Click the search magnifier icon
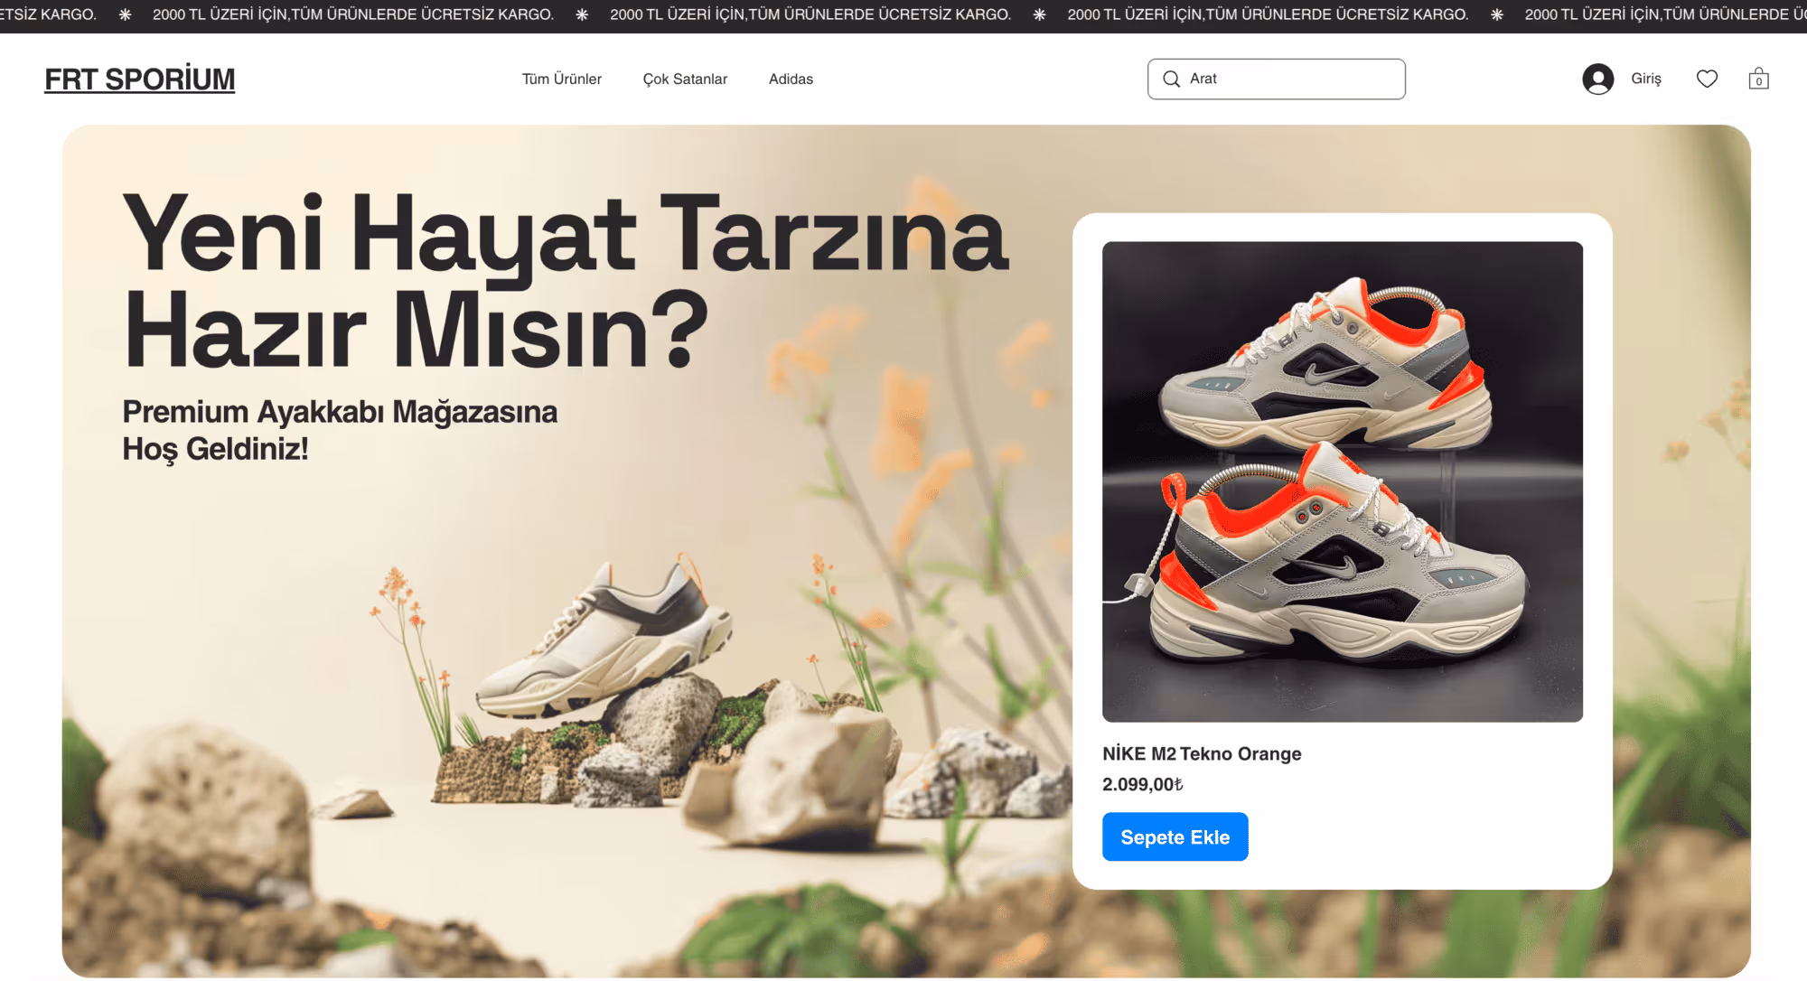 (x=1171, y=79)
